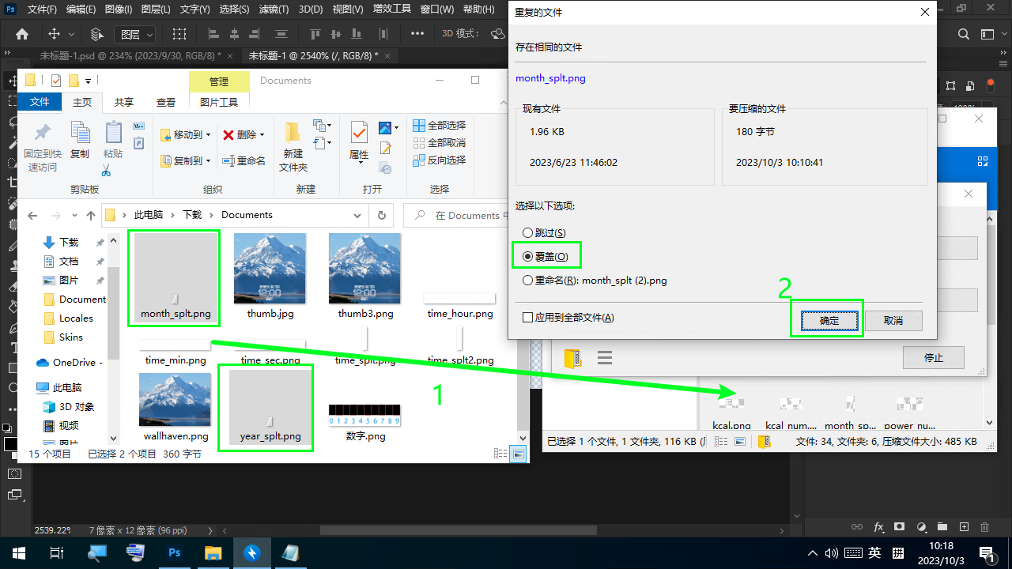The height and width of the screenshot is (569, 1012).
Task: Click the Photoshop Home icon in options bar
Action: (x=22, y=34)
